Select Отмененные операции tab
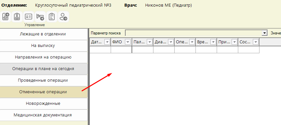 44,92
